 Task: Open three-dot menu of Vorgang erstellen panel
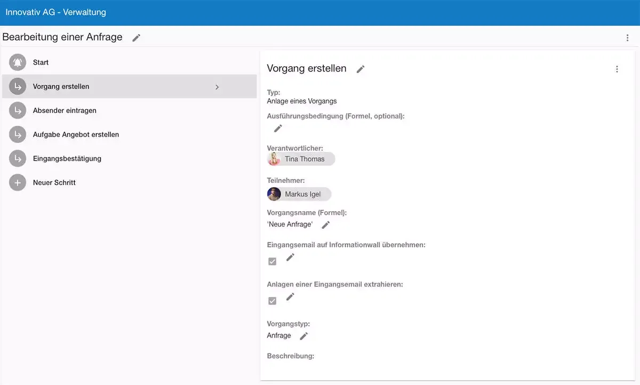pos(617,69)
